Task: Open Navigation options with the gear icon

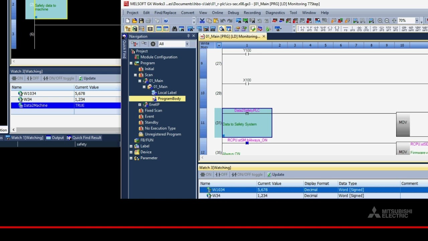Action: click(x=153, y=44)
